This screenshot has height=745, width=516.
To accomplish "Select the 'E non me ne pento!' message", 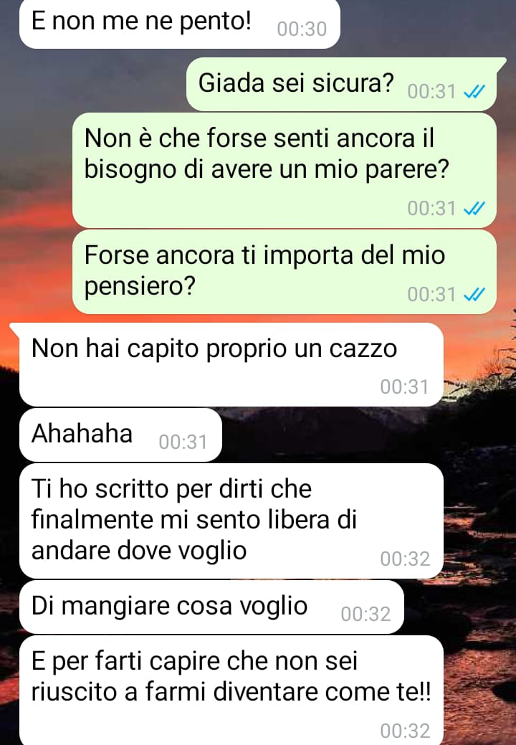I will click(x=179, y=24).
